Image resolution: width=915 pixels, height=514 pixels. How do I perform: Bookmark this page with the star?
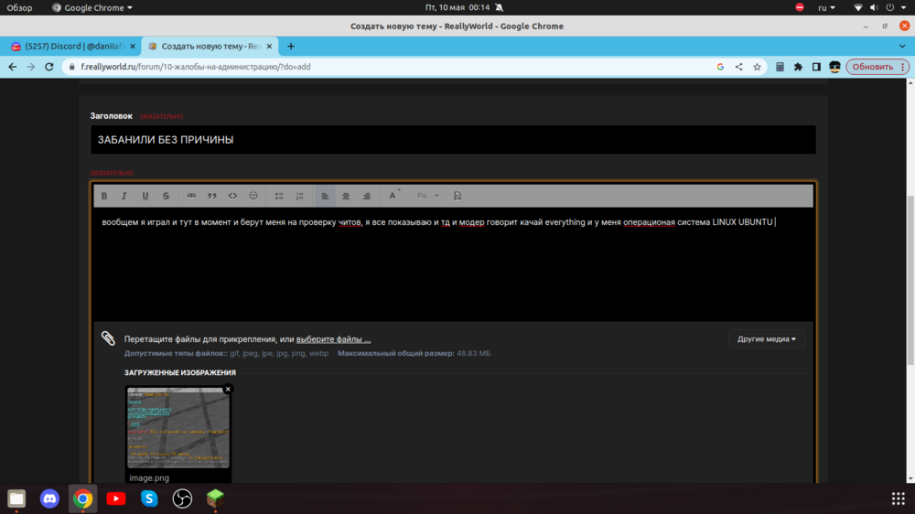pos(757,67)
